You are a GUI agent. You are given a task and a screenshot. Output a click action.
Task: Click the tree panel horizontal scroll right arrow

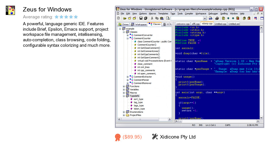click(x=169, y=119)
